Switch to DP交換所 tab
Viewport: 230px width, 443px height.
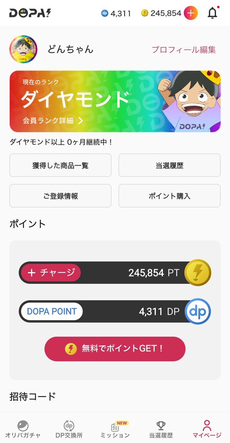click(x=69, y=429)
